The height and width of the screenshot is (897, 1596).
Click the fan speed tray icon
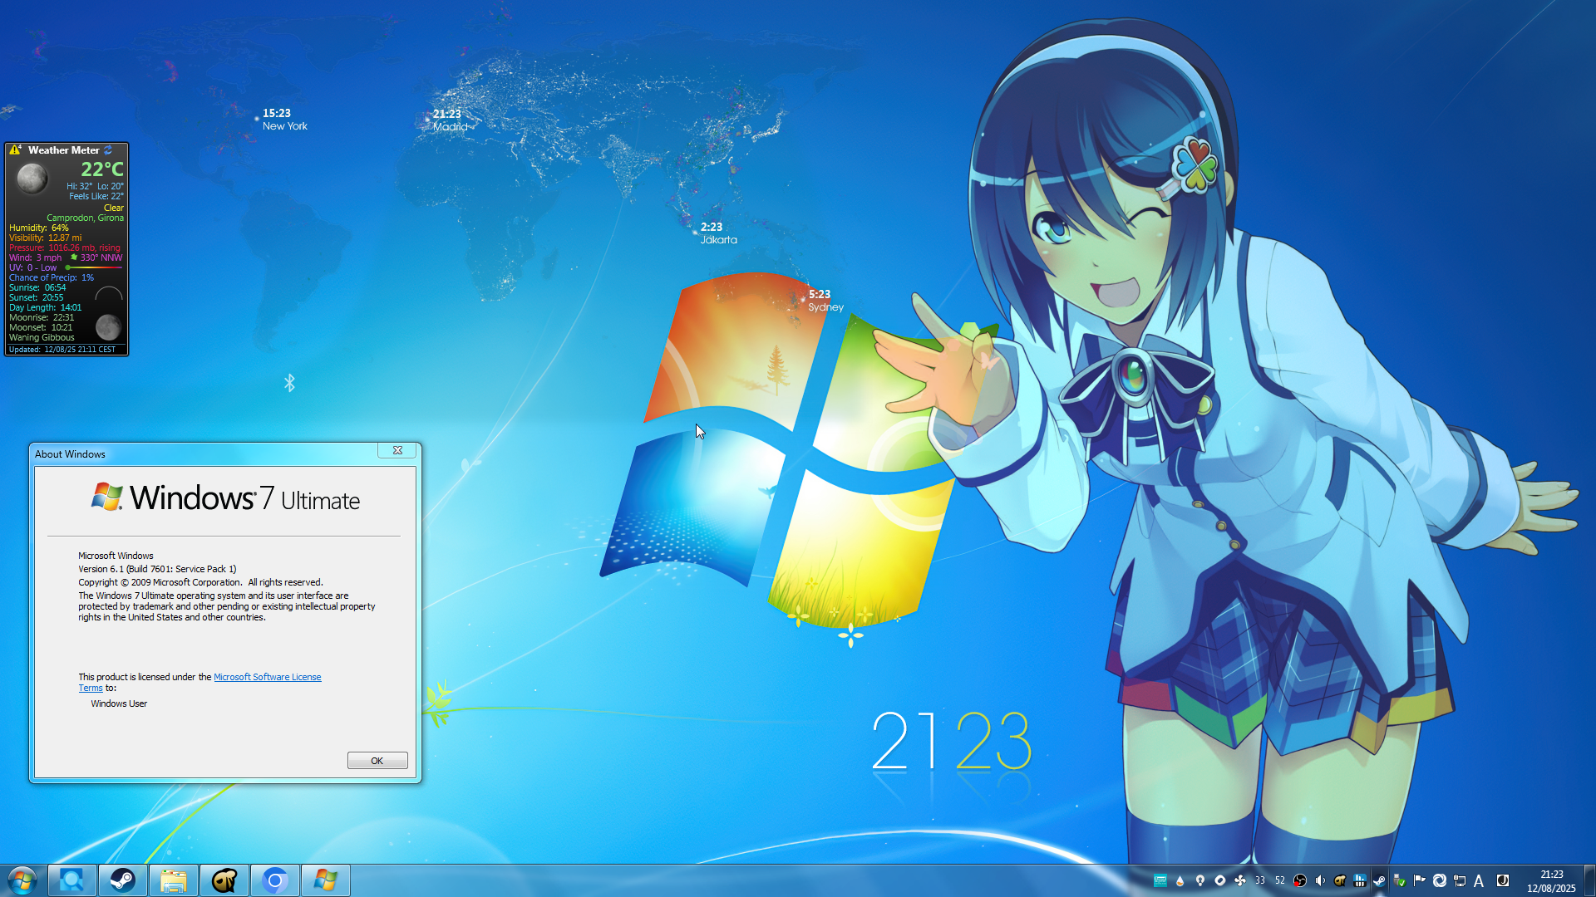1240,880
